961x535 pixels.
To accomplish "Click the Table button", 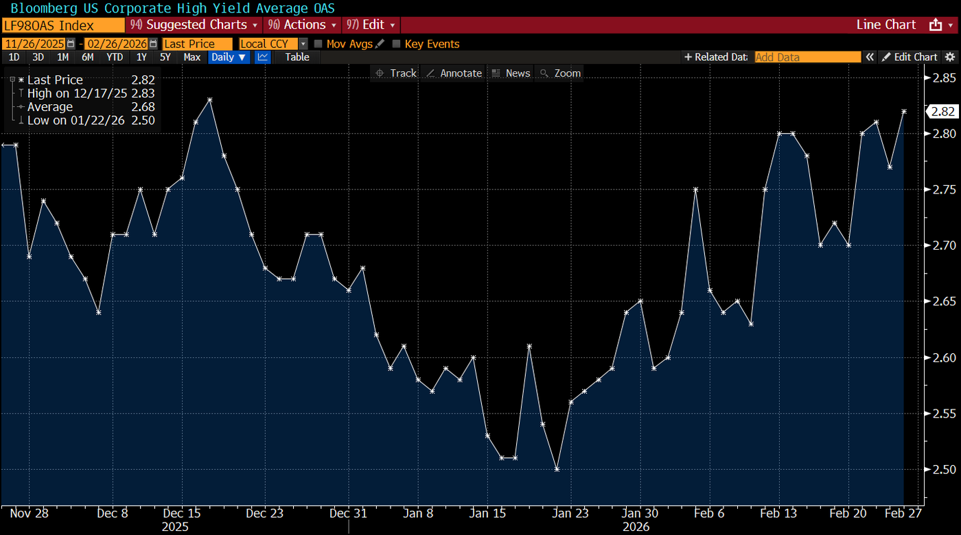I will (297, 58).
